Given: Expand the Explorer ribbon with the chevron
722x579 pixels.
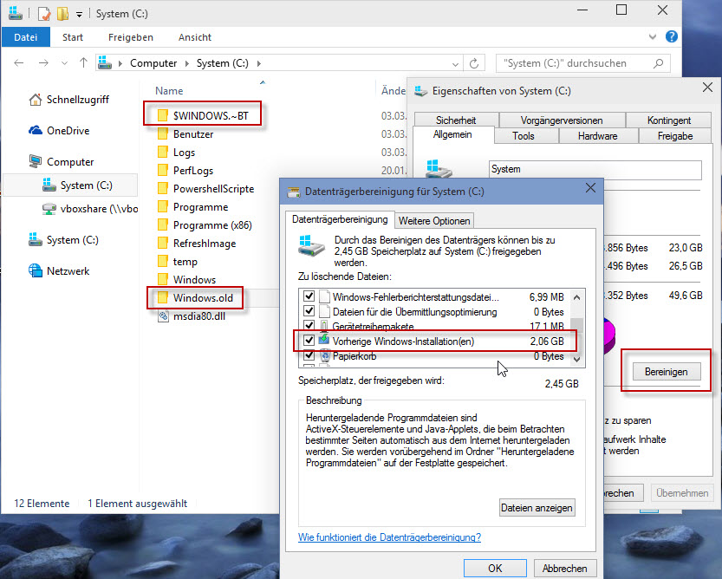Looking at the screenshot, I should [x=653, y=37].
